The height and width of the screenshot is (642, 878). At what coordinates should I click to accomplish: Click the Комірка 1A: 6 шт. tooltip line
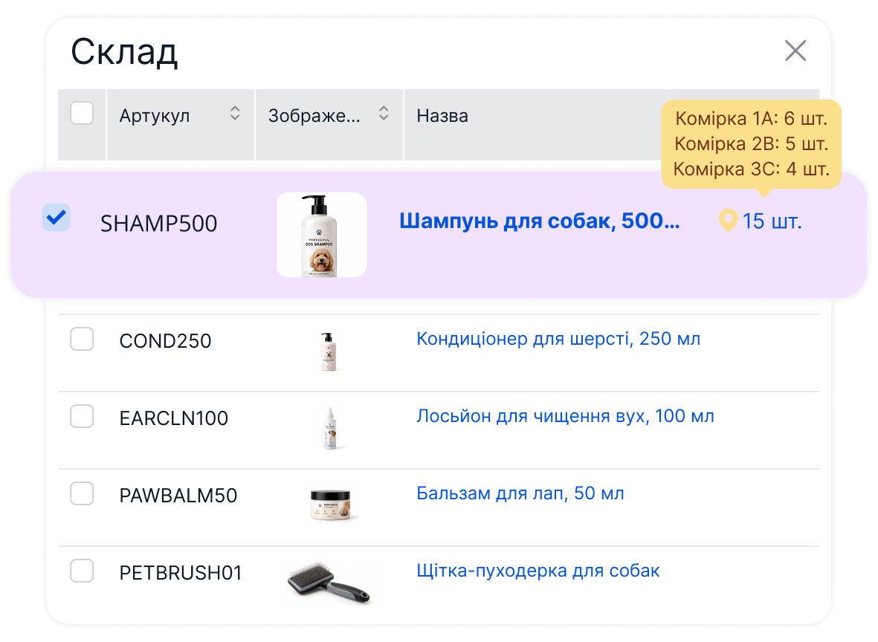[x=751, y=119]
